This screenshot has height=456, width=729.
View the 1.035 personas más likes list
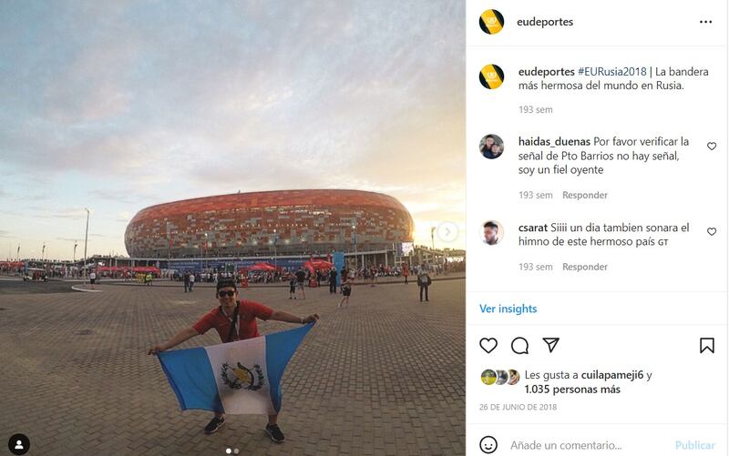[x=572, y=390]
